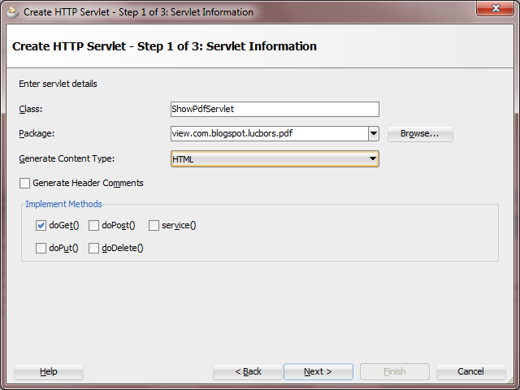Tick the service() method checkbox

[x=154, y=225]
